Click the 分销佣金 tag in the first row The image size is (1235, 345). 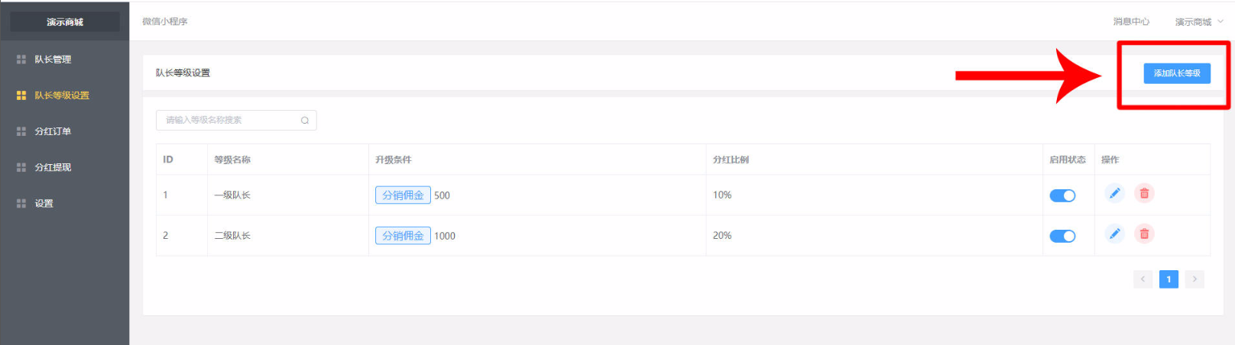click(x=403, y=195)
